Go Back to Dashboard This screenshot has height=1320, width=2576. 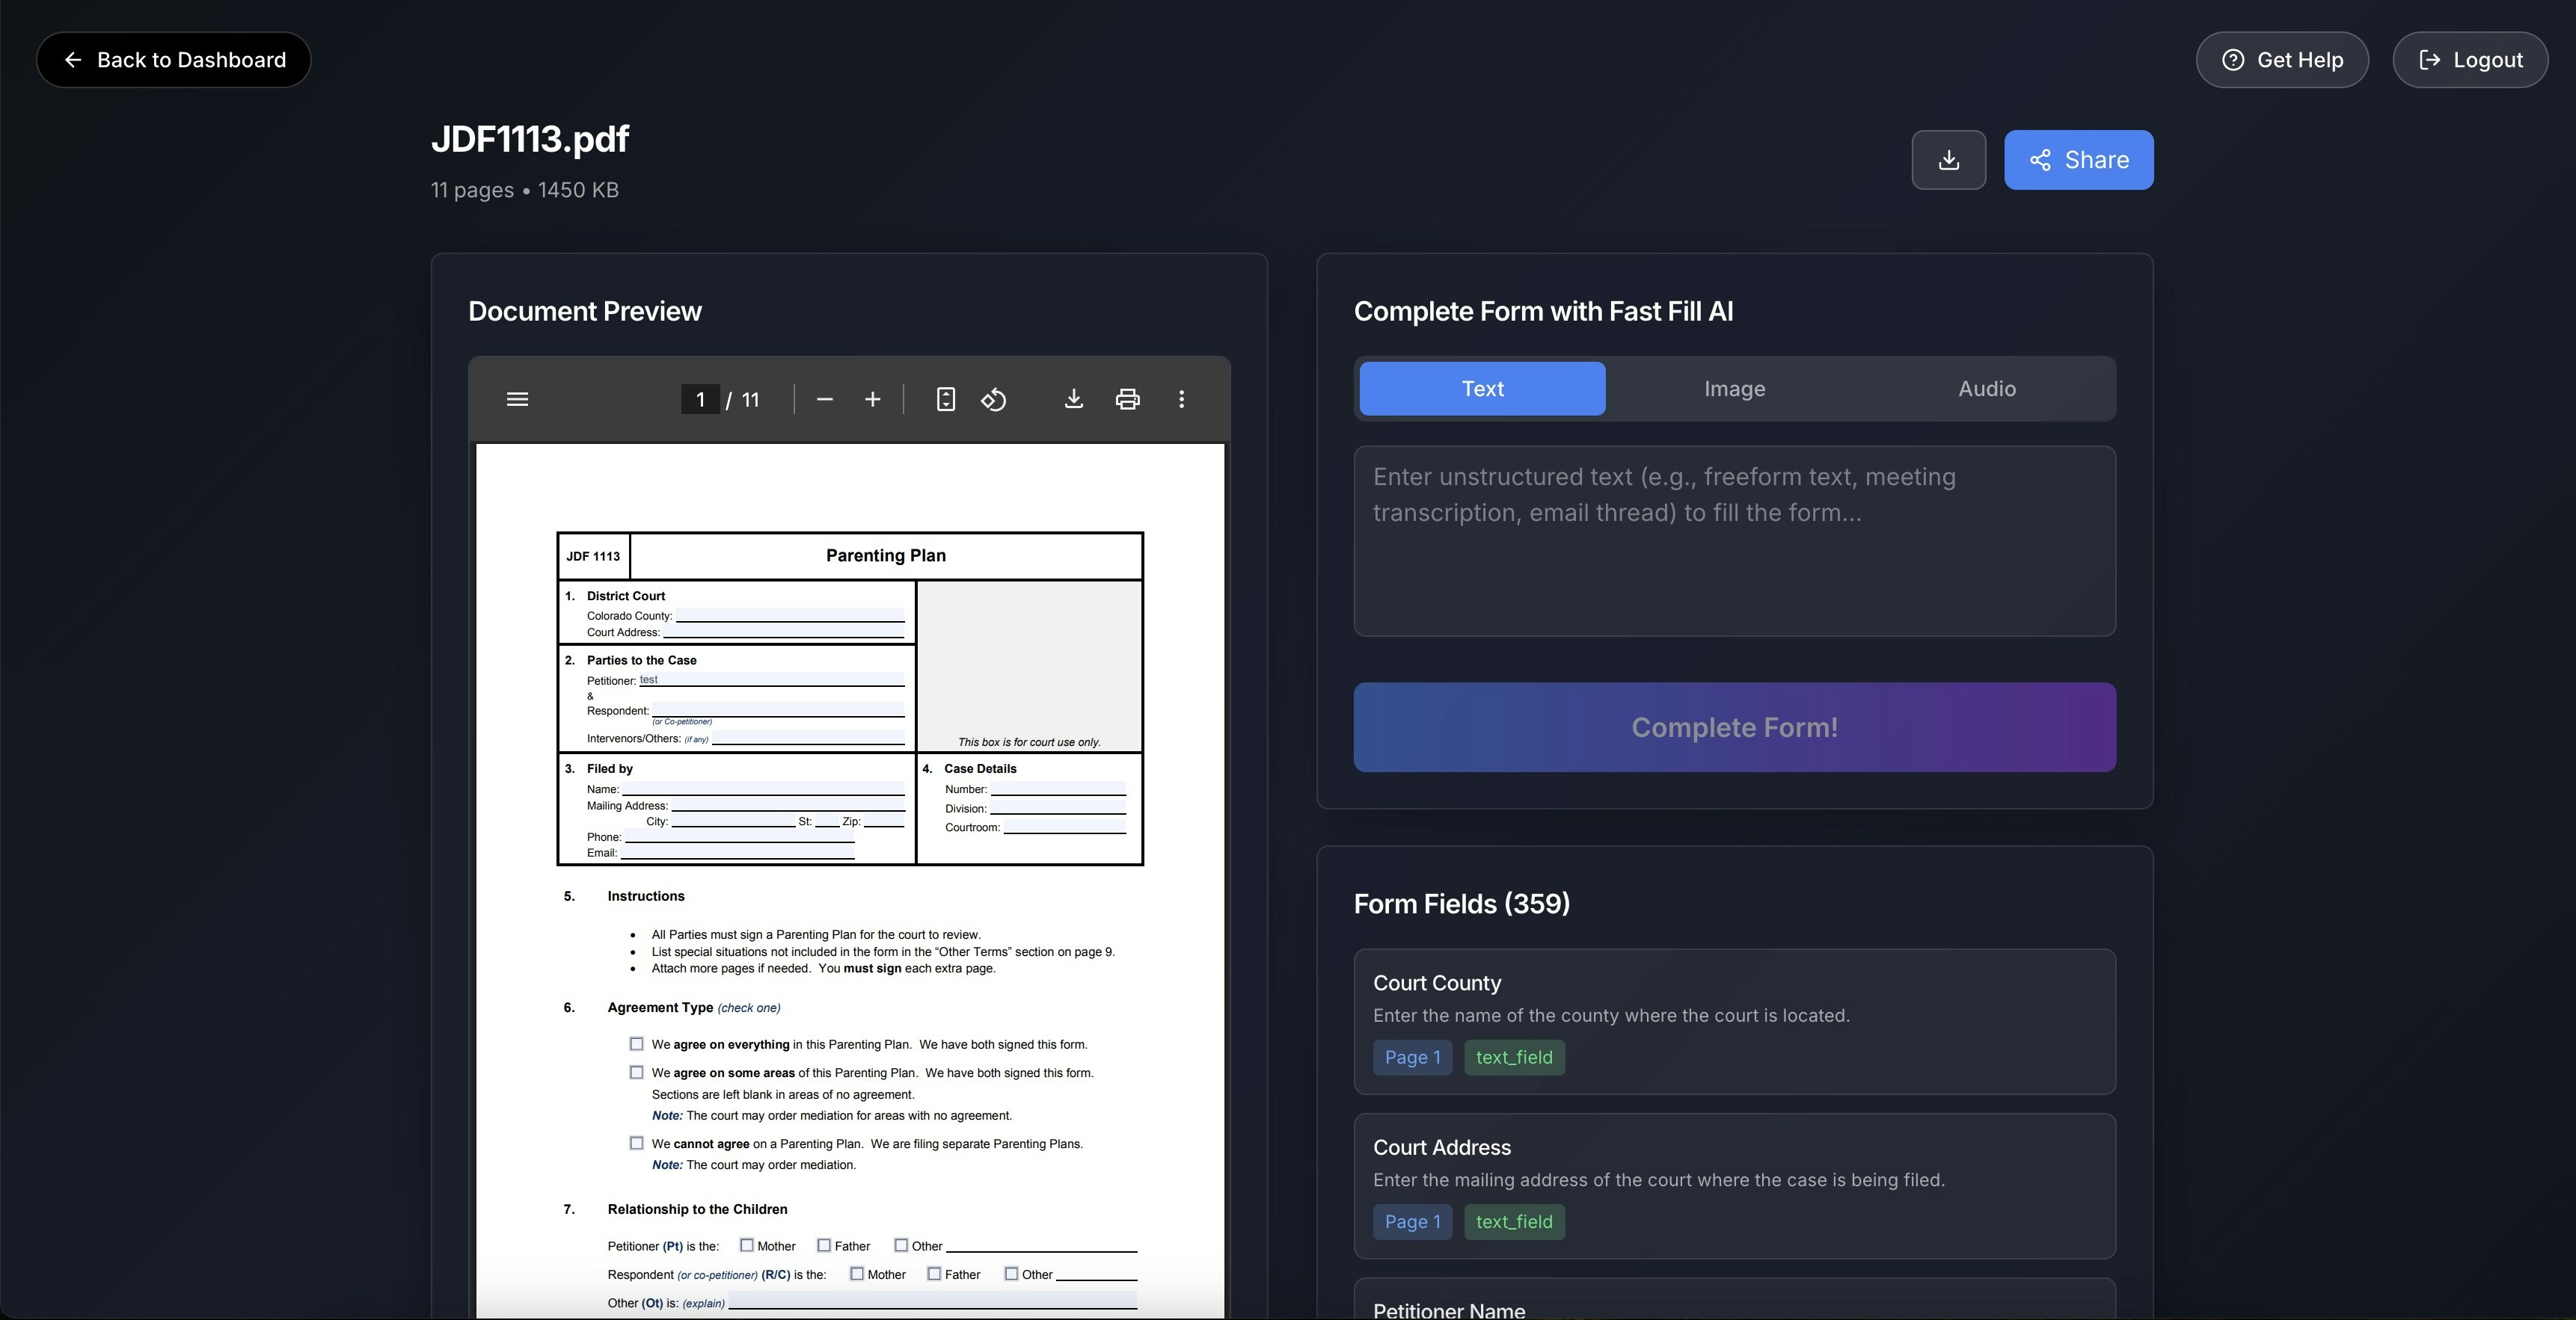coord(174,60)
